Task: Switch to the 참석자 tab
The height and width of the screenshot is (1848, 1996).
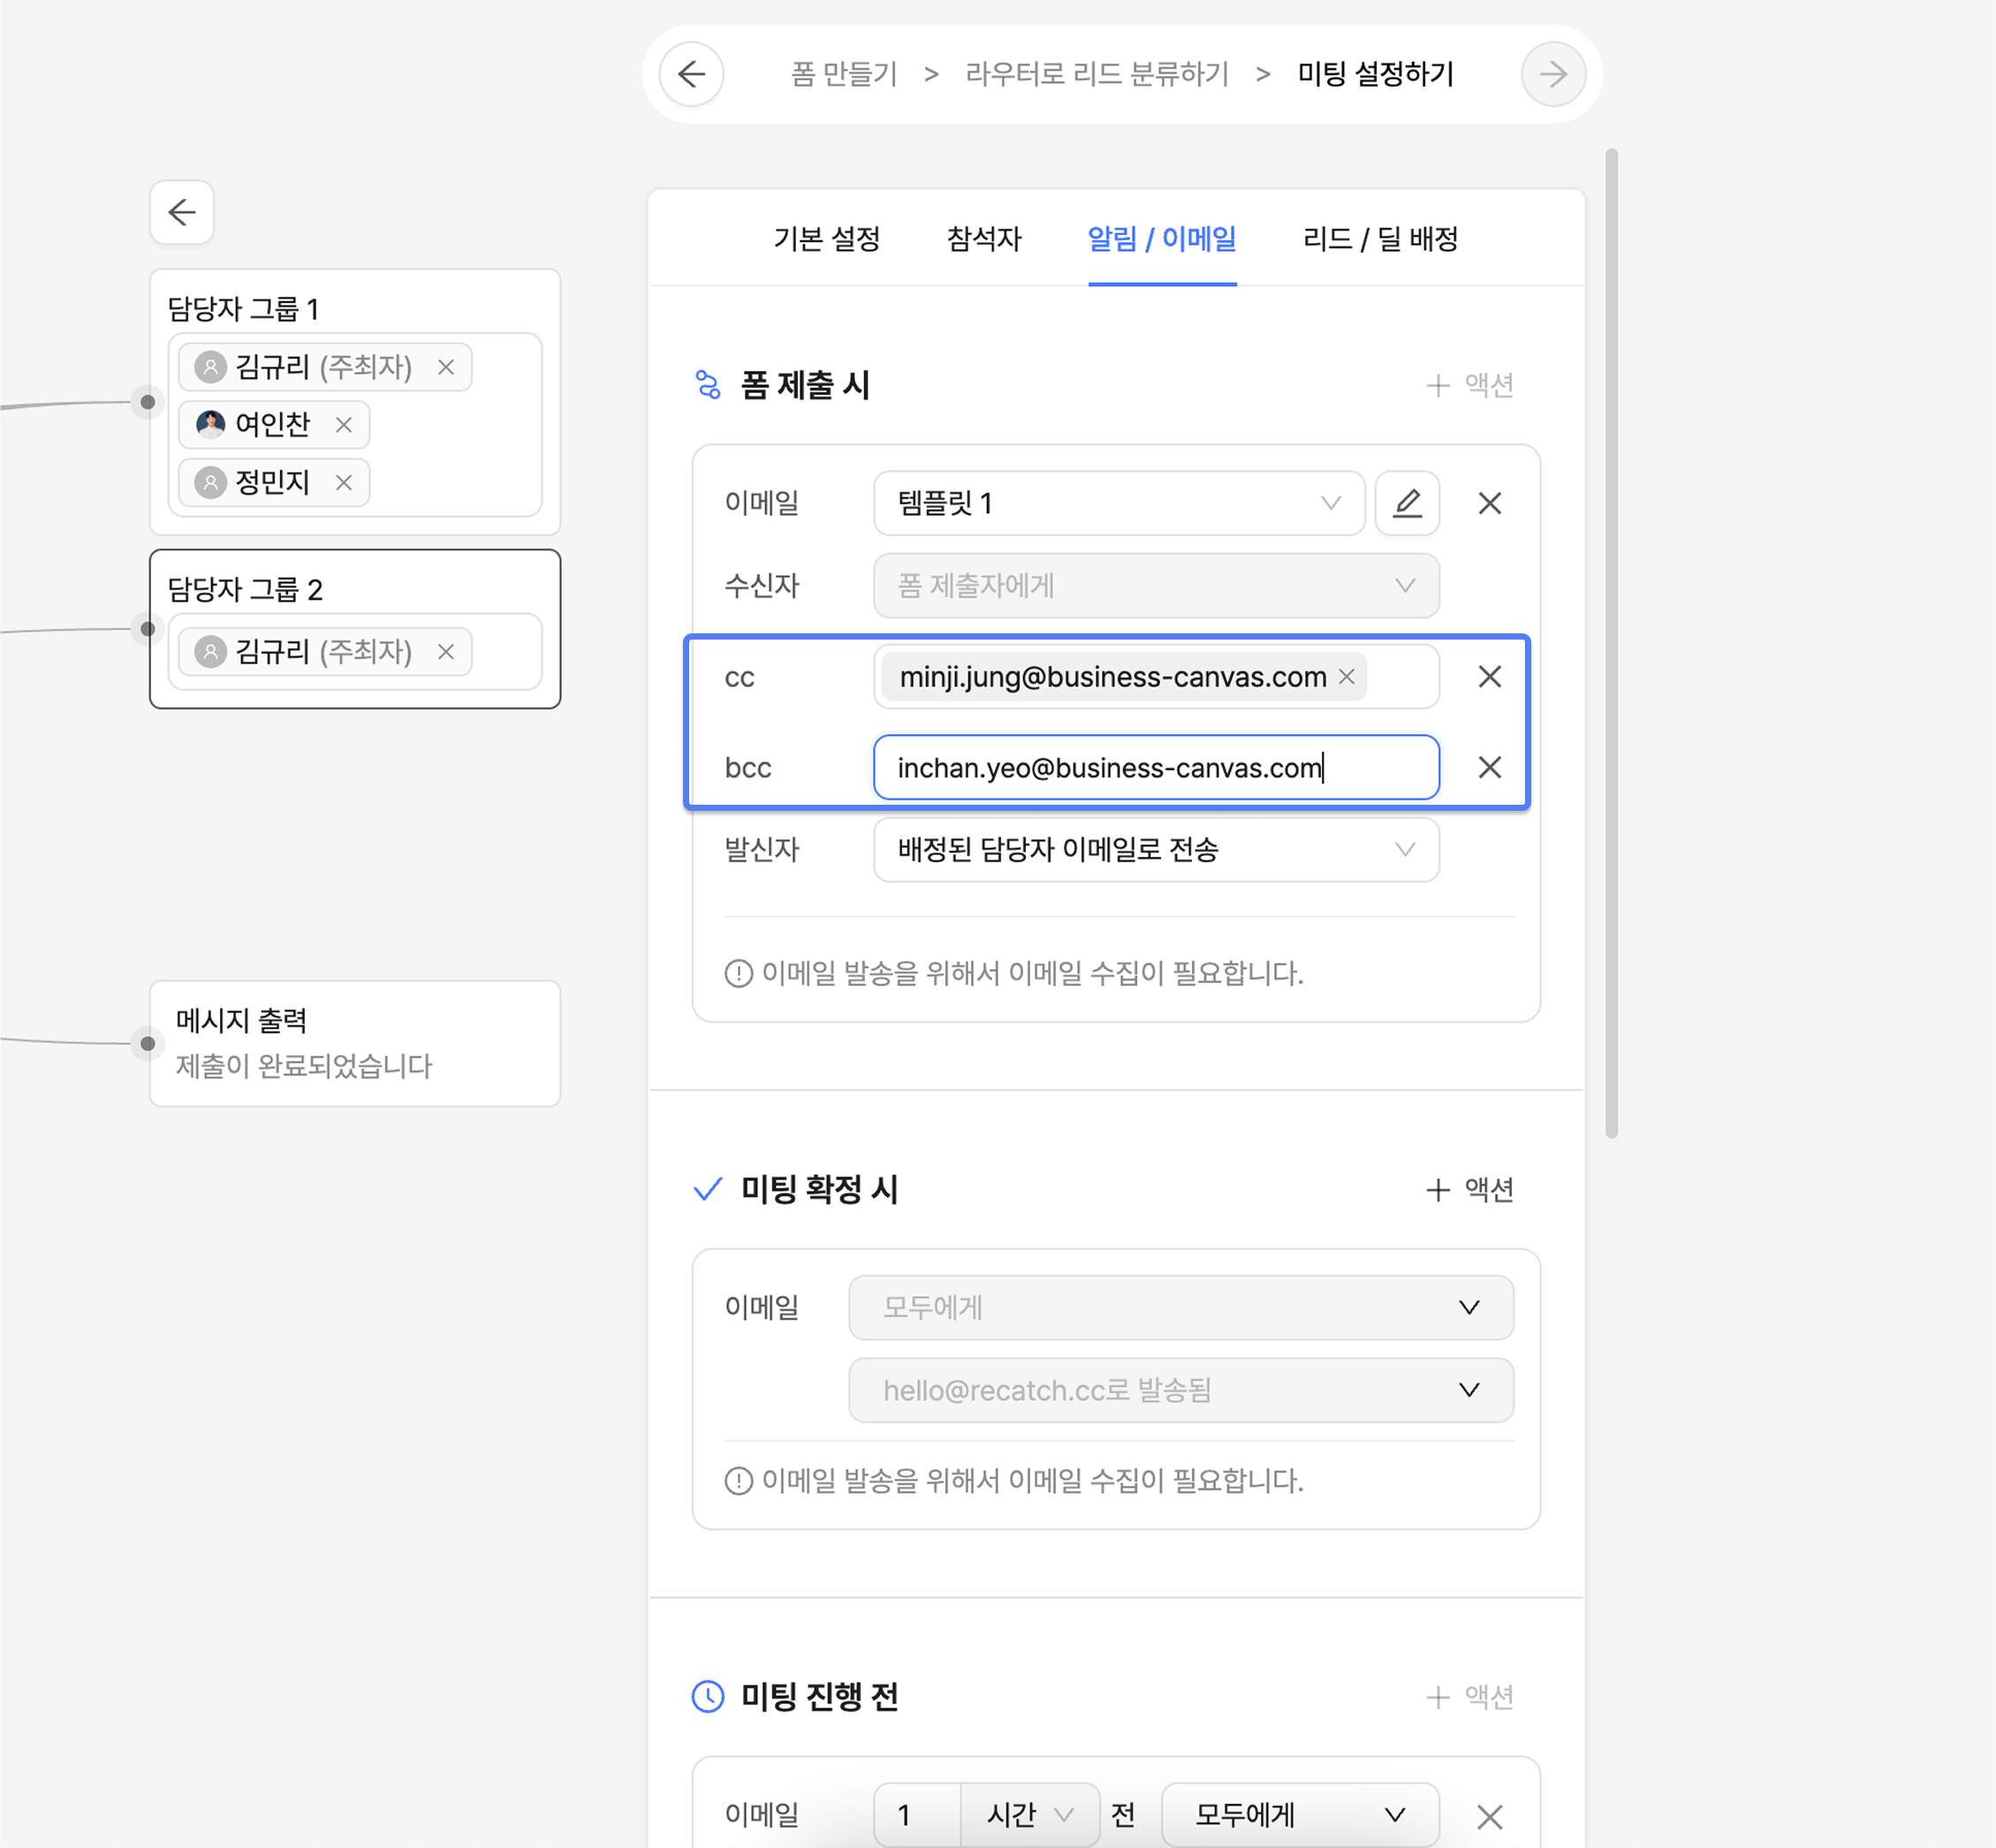Action: point(983,239)
